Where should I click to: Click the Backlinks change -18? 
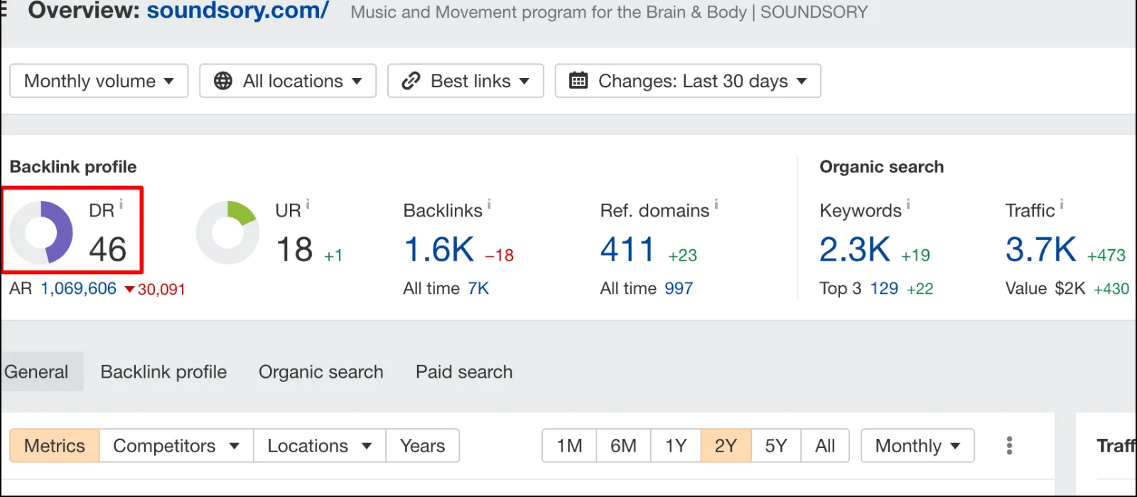(500, 256)
